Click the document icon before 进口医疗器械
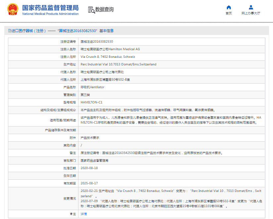273x219 pixels. click(10, 31)
